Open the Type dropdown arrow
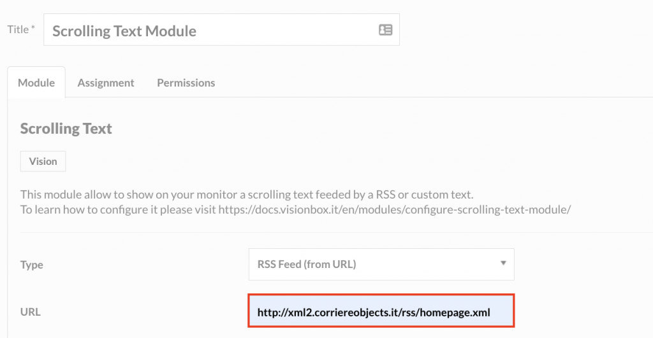 tap(503, 263)
